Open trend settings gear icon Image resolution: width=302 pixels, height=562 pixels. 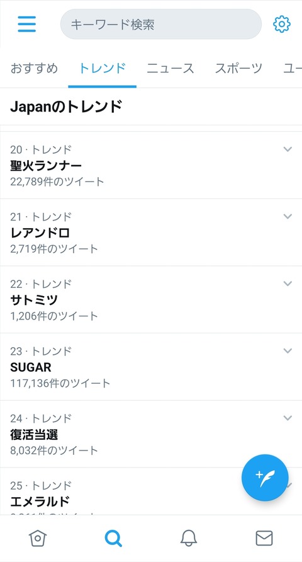[282, 25]
